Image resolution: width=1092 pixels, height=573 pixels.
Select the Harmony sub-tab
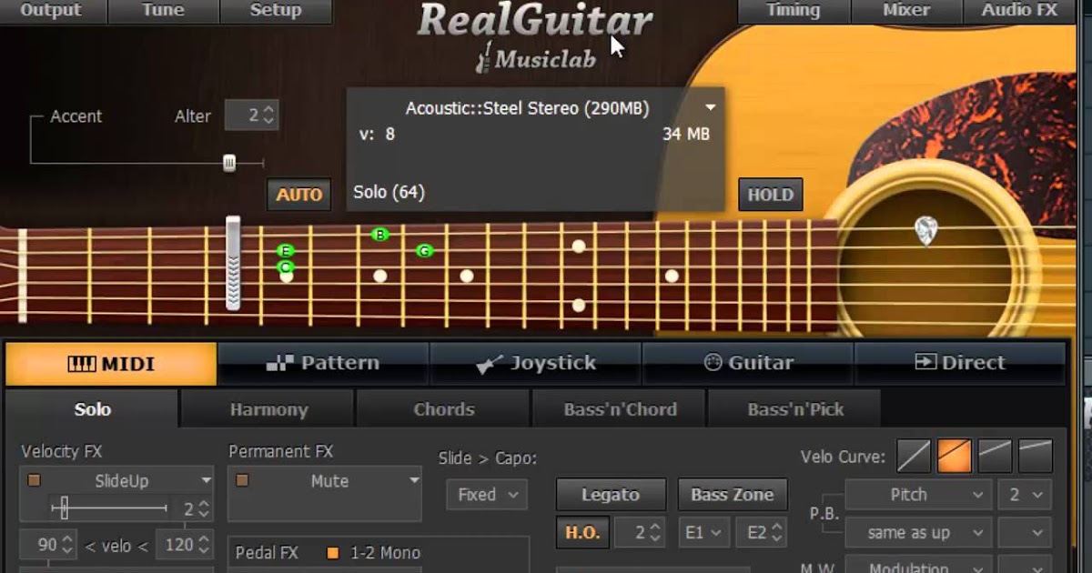click(x=268, y=409)
